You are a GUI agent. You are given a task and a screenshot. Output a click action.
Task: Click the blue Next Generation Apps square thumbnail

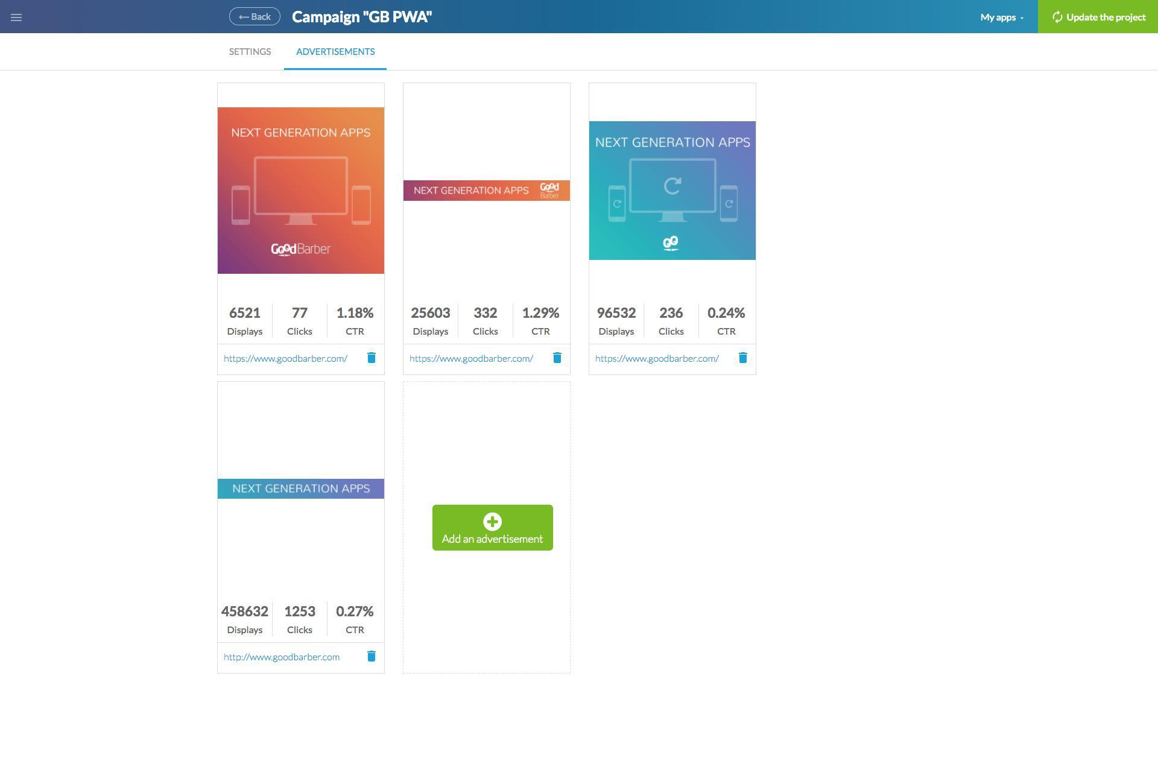pyautogui.click(x=672, y=191)
